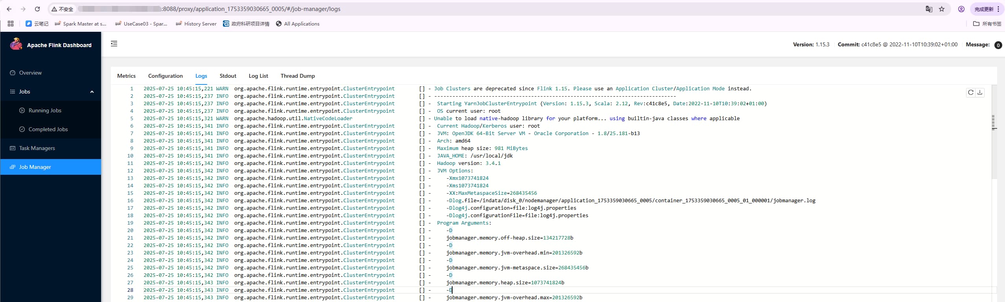Click 'Arch: amd64' log text
Image resolution: width=1005 pixels, height=302 pixels.
[453, 141]
